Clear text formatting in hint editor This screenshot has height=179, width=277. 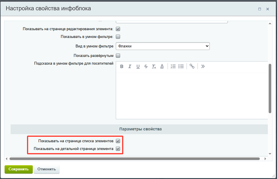click(154, 66)
